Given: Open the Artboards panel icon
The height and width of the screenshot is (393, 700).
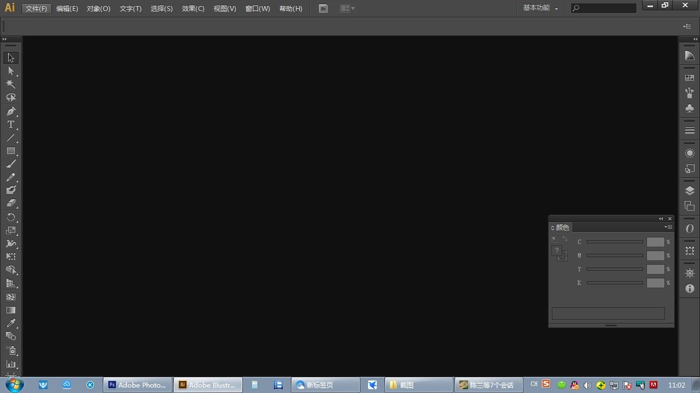Looking at the screenshot, I should (x=690, y=206).
